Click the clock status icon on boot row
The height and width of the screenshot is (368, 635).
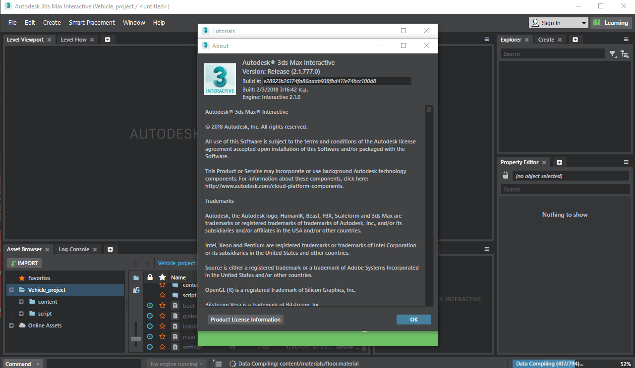coord(150,306)
